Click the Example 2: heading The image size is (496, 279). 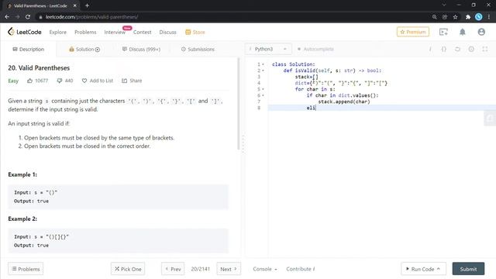[x=22, y=219]
